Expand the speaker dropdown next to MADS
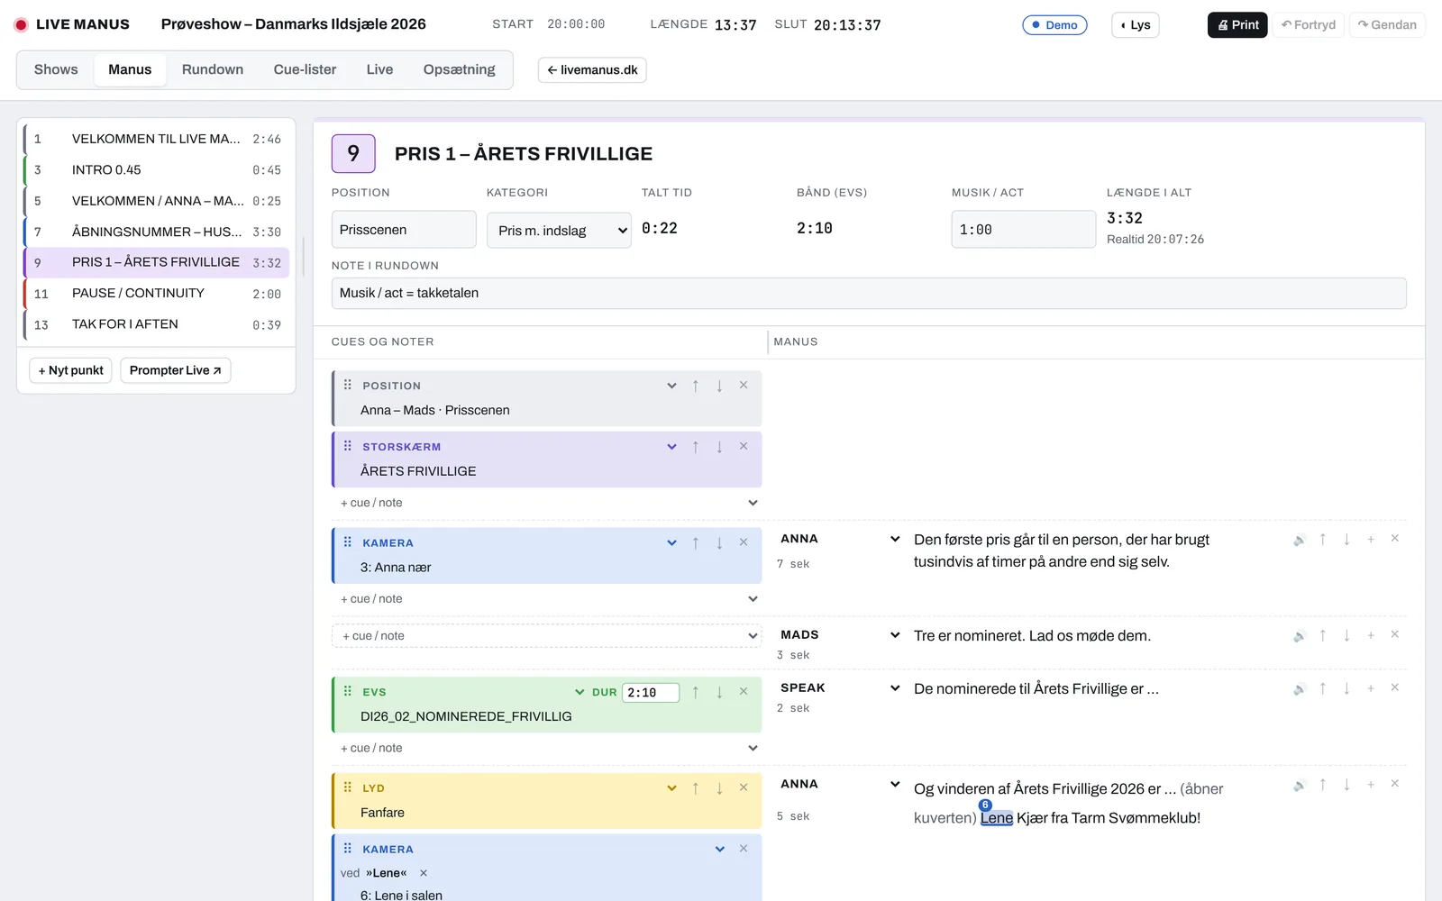Viewport: 1442px width, 901px height. pos(895,635)
